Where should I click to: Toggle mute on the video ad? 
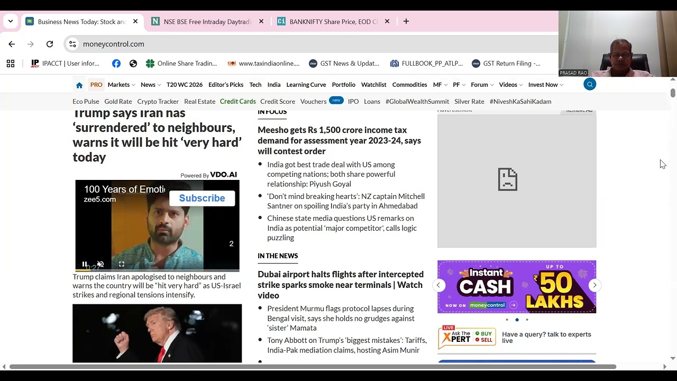100,264
